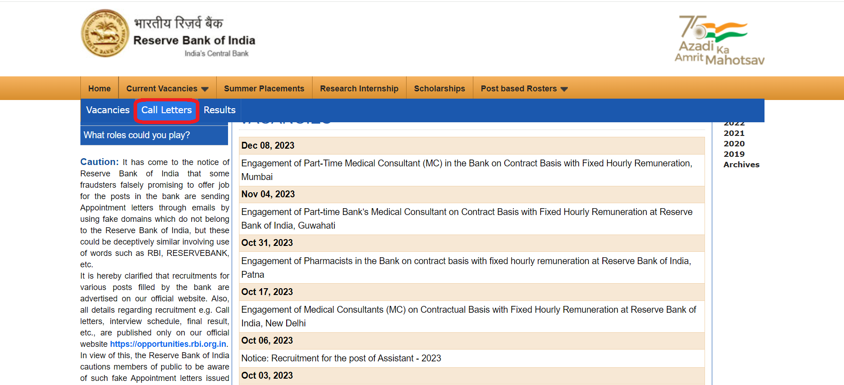Expand the Current Vacancies dropdown arrow

point(205,89)
